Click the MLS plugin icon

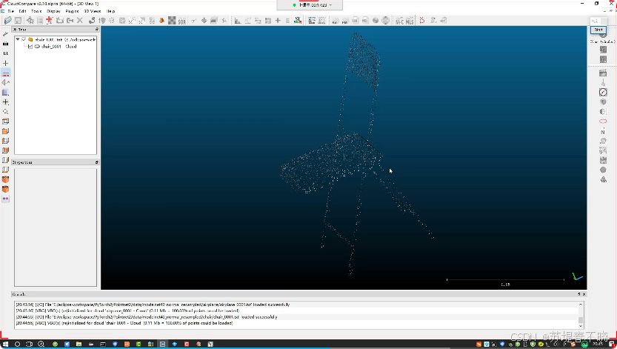click(410, 21)
